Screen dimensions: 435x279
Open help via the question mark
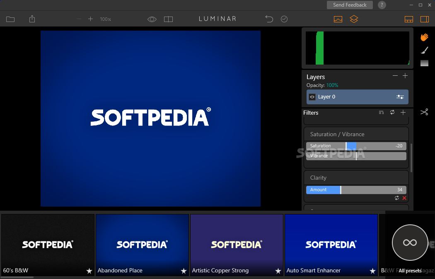point(382,5)
